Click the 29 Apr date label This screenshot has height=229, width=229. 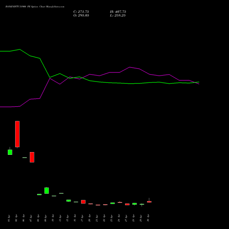pyautogui.click(x=141, y=218)
